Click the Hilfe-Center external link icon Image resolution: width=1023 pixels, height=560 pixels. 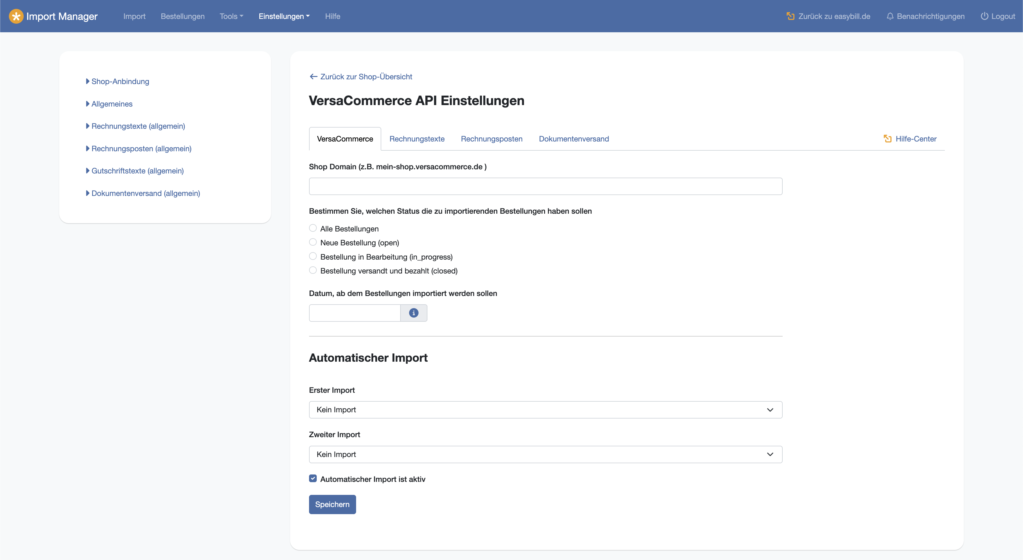(x=888, y=139)
